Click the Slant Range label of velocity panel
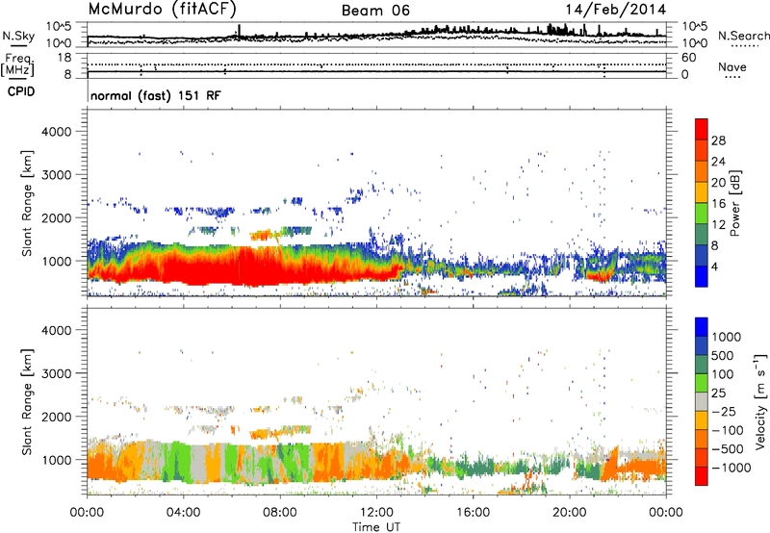 pyautogui.click(x=27, y=402)
